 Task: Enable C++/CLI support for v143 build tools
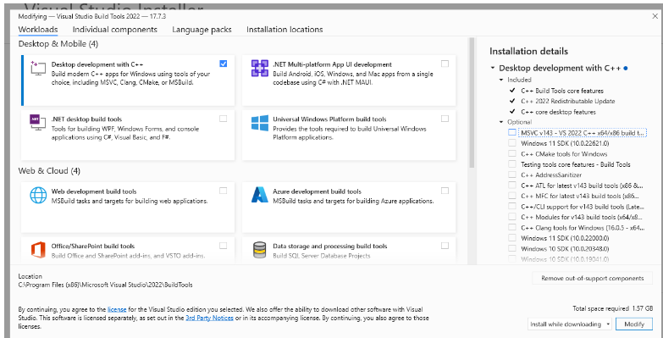coord(512,206)
